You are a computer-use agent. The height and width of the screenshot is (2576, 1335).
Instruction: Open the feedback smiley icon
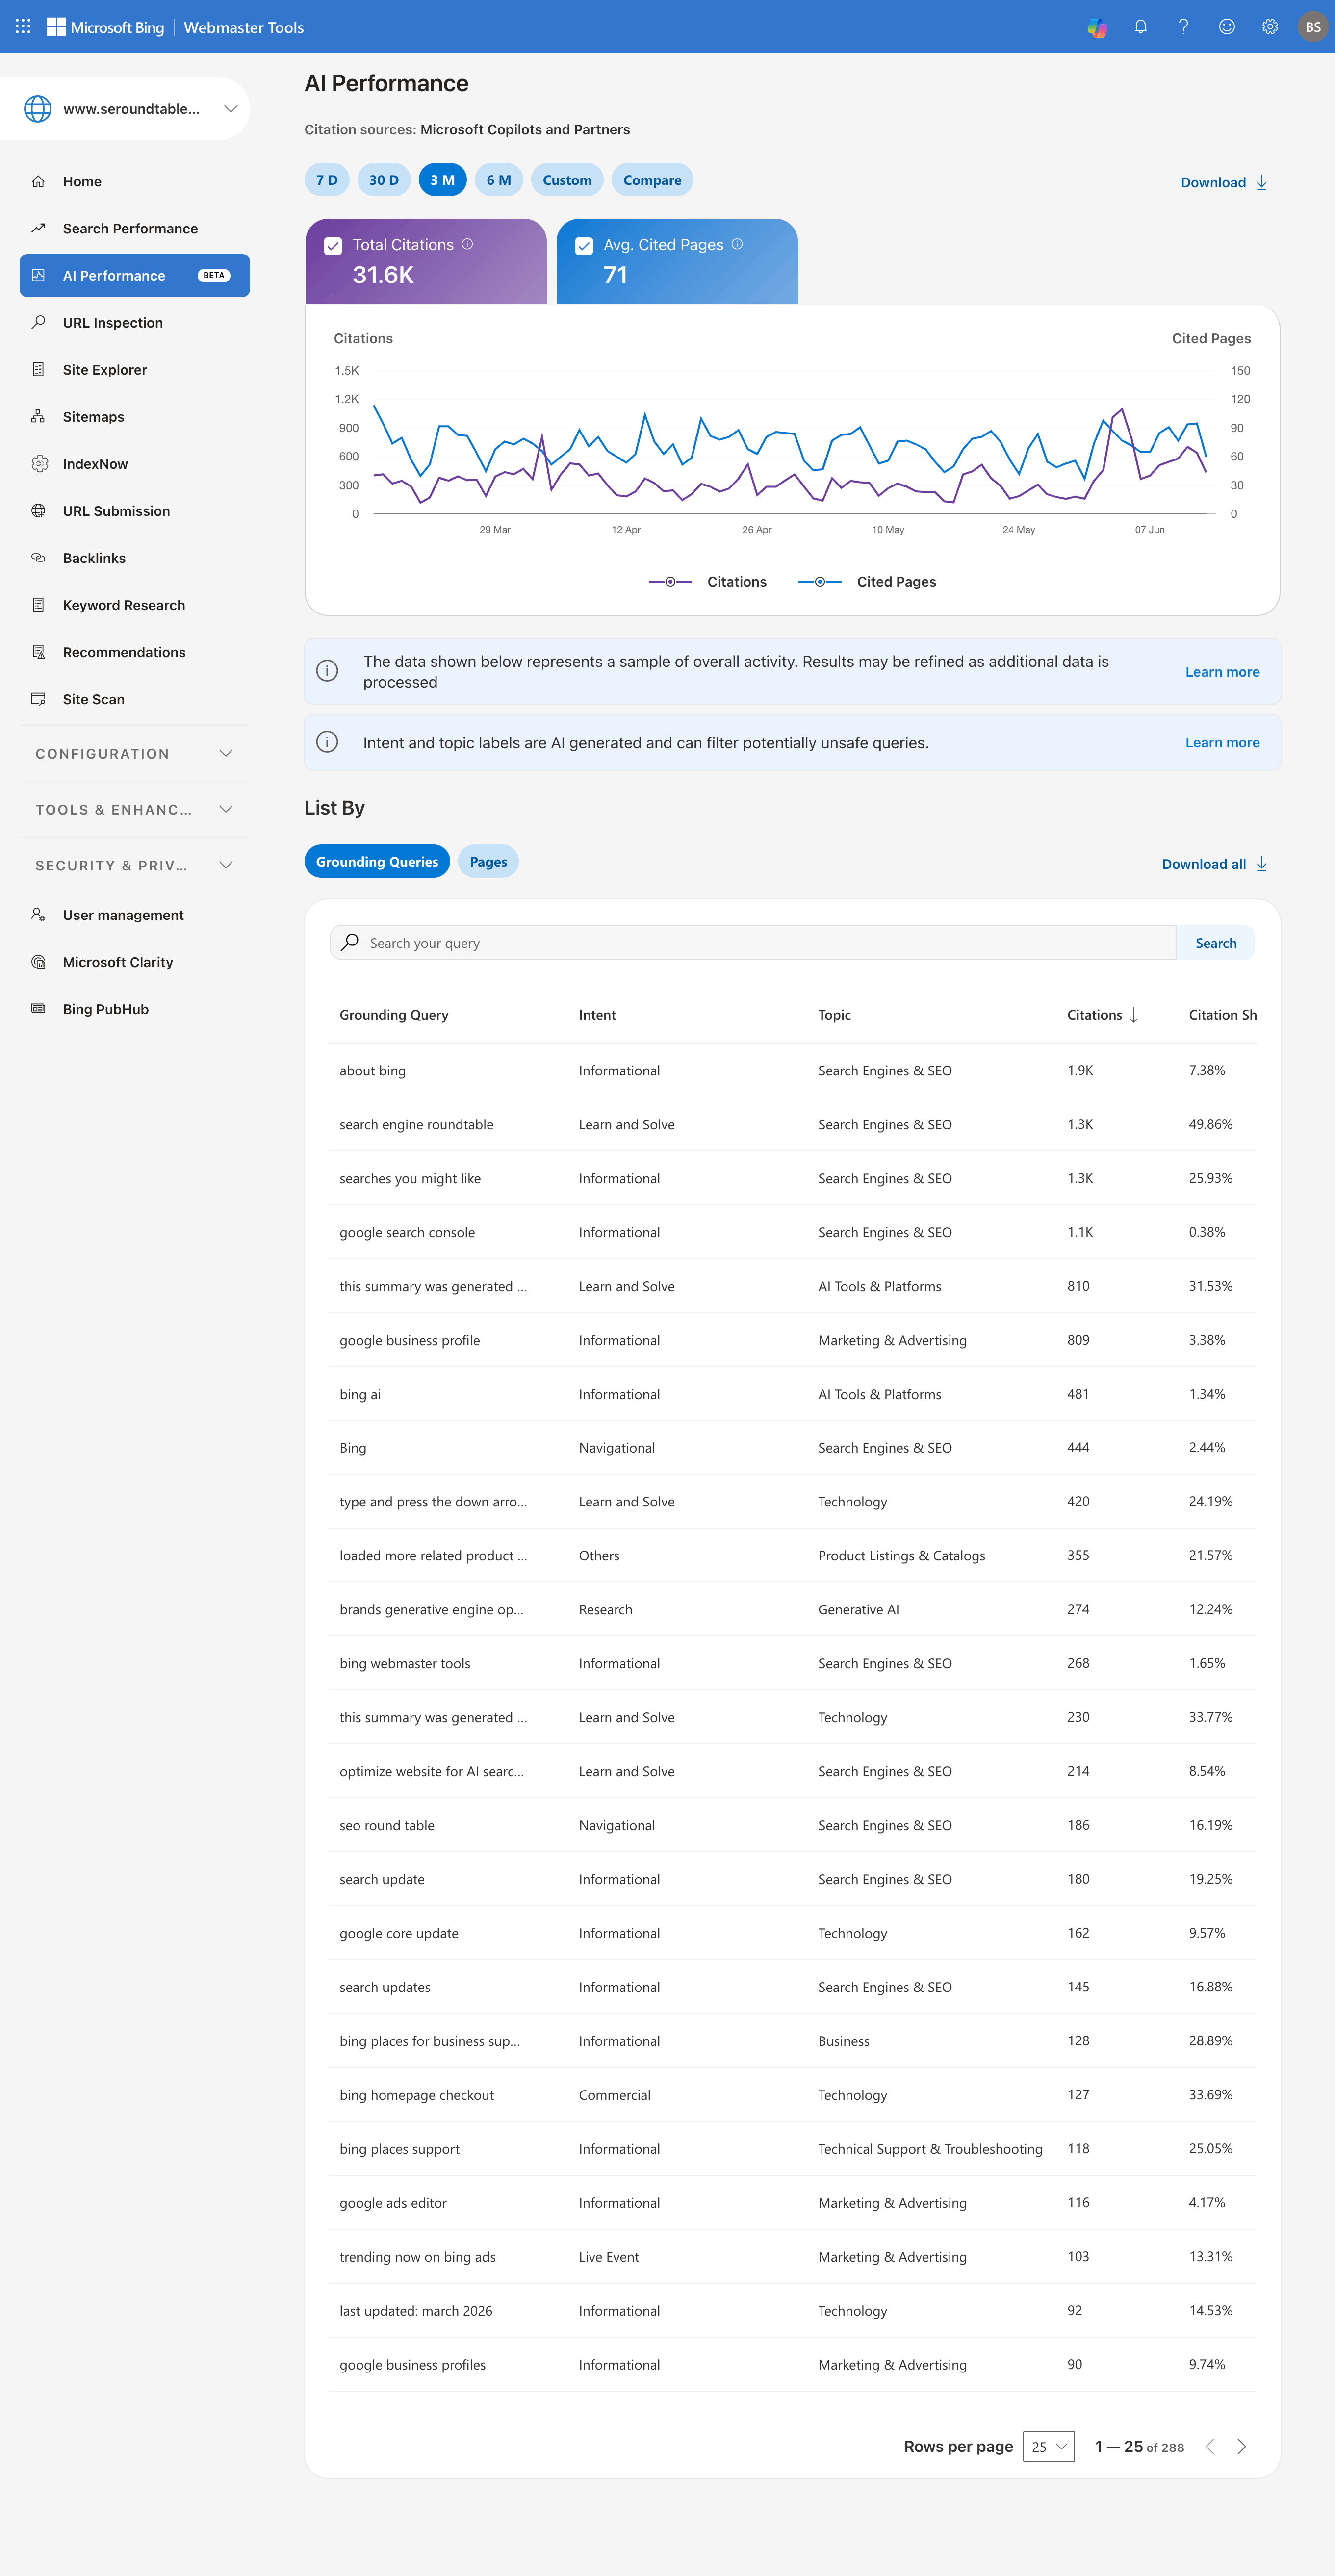coord(1226,27)
